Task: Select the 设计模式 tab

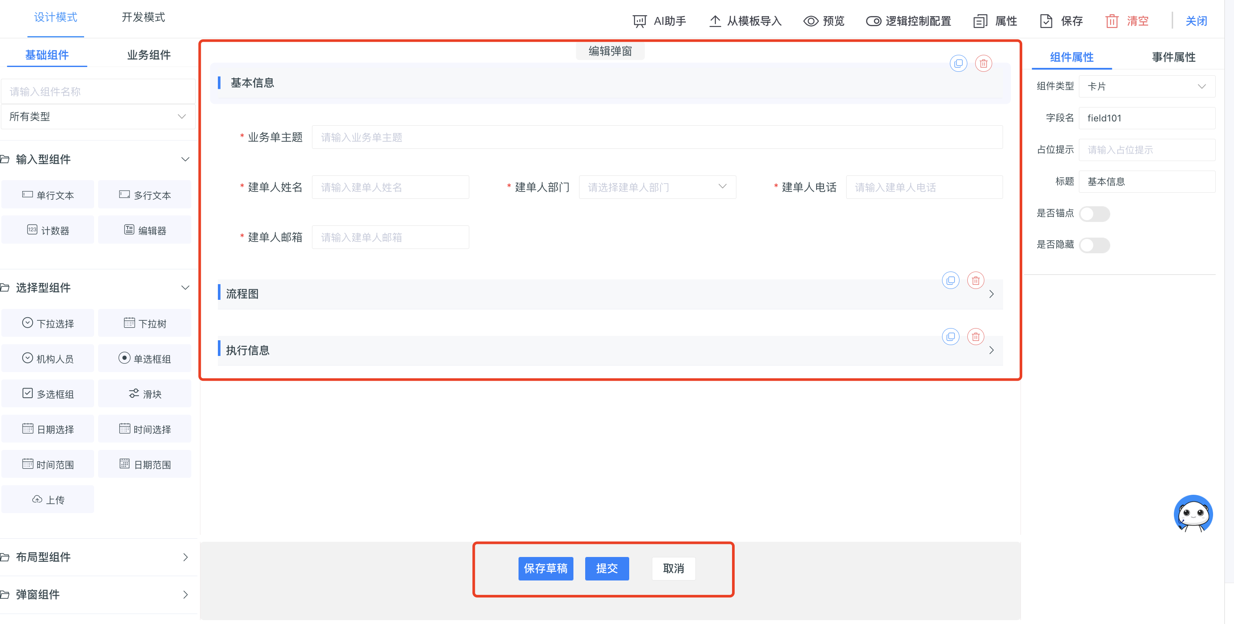Action: pyautogui.click(x=56, y=17)
